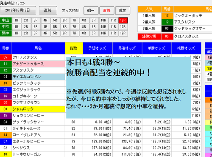Click the 人気 header in ranking panel

(149, 9)
